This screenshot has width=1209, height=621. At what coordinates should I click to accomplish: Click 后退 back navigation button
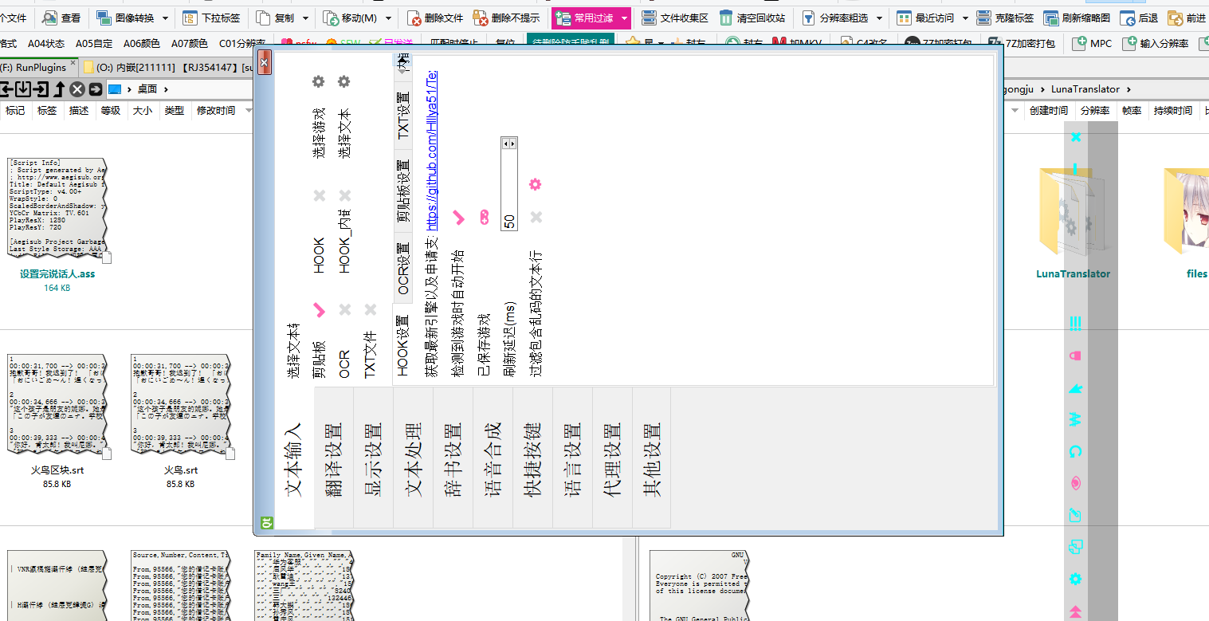pyautogui.click(x=1140, y=18)
